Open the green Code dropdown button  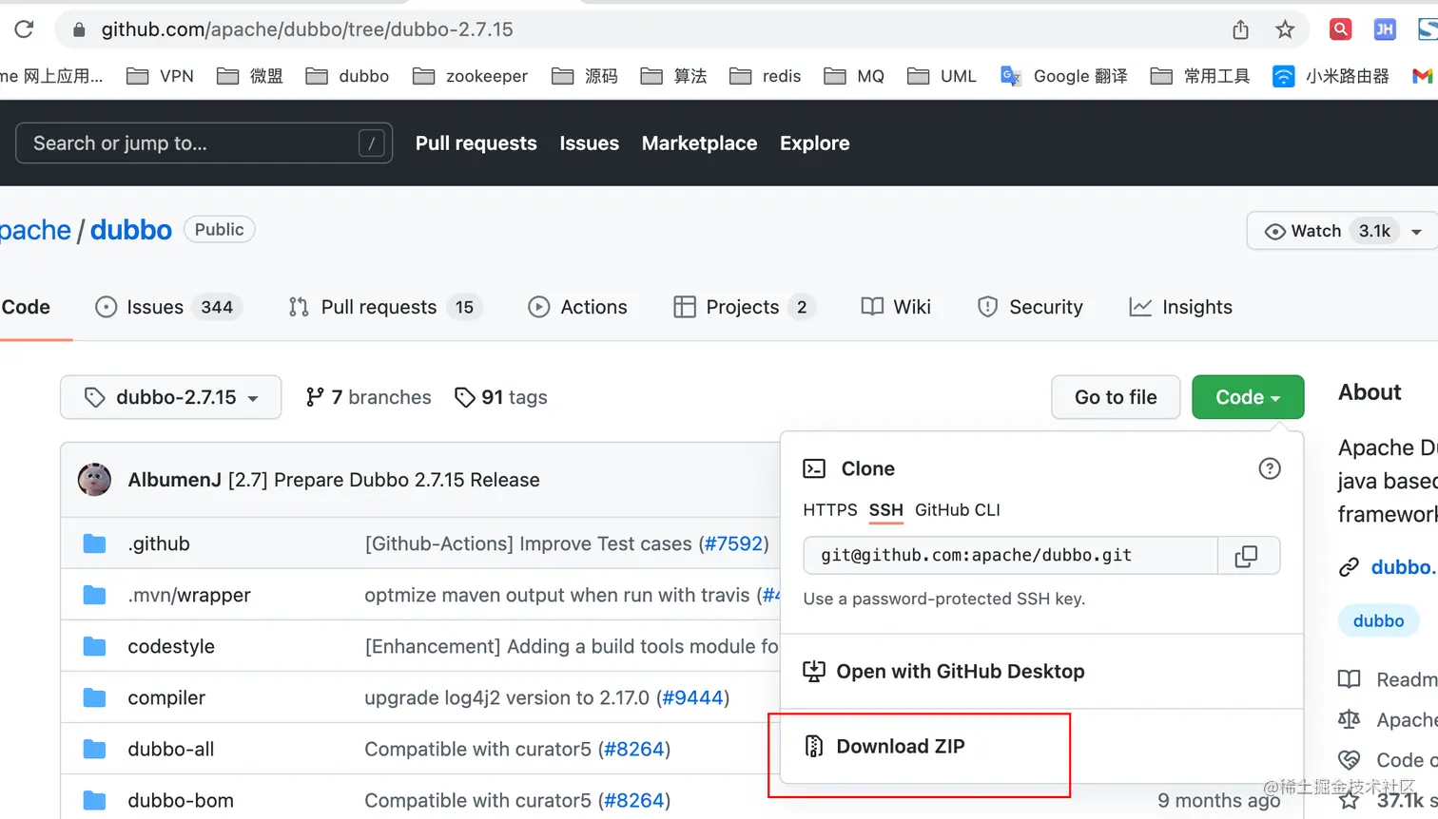(x=1248, y=397)
